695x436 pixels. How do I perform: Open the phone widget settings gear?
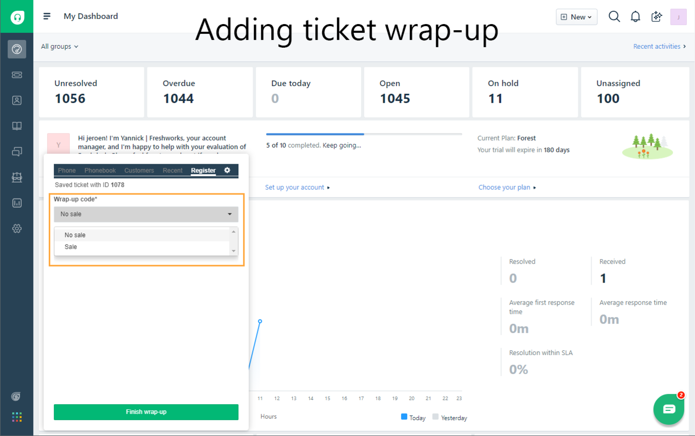[228, 170]
